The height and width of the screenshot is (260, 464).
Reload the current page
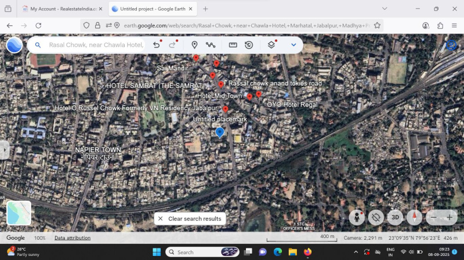(38, 25)
